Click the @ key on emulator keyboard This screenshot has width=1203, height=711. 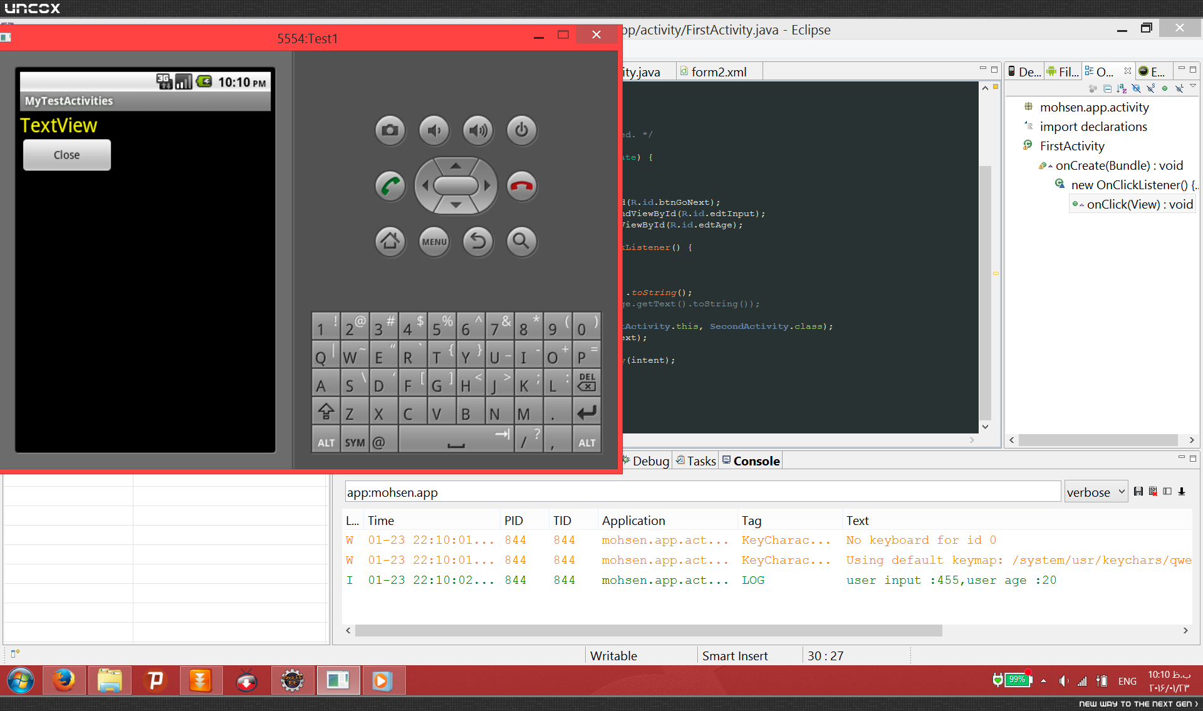click(383, 441)
